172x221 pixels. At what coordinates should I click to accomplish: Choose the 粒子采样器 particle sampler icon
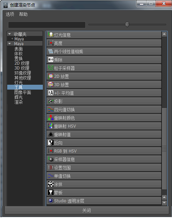point(51,68)
